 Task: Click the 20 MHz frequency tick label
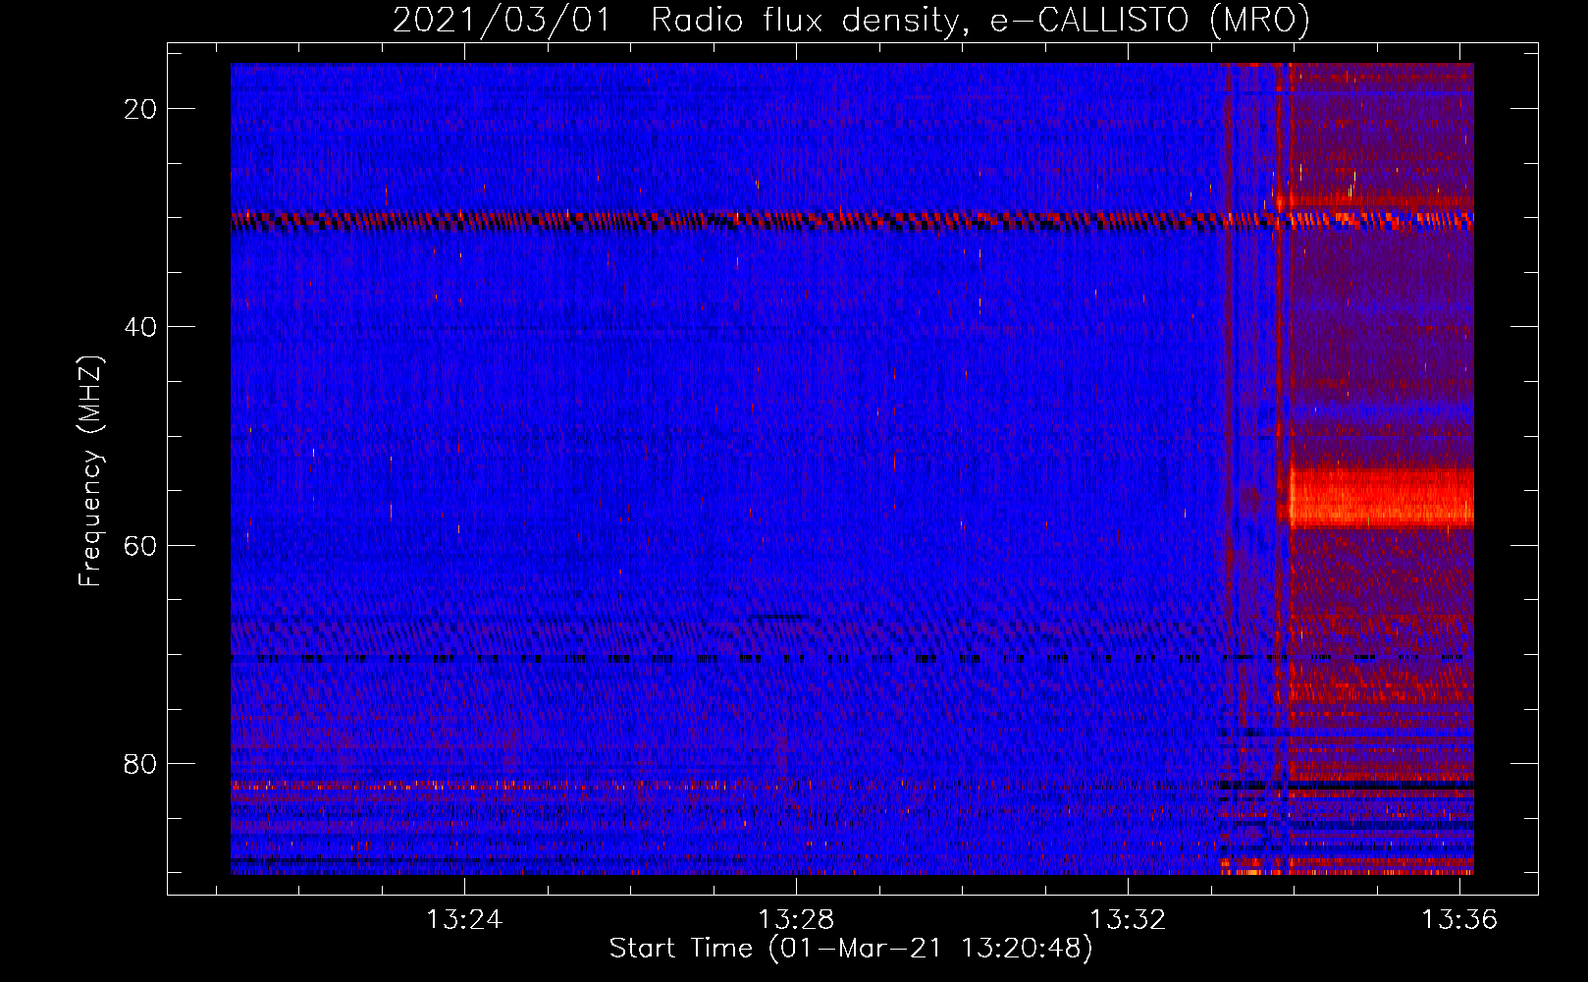[141, 109]
